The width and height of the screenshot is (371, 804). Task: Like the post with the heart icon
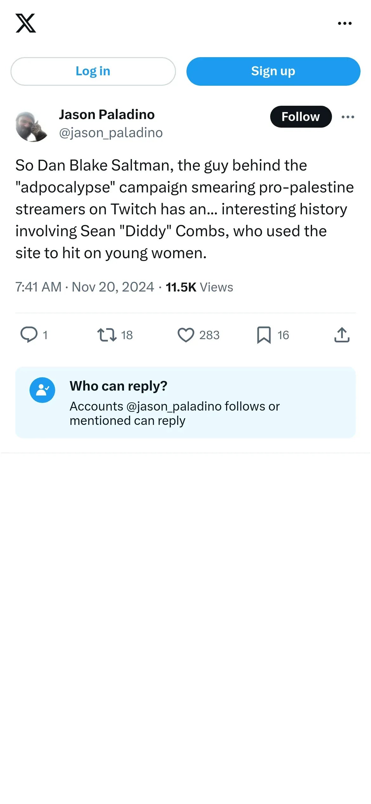click(x=186, y=335)
